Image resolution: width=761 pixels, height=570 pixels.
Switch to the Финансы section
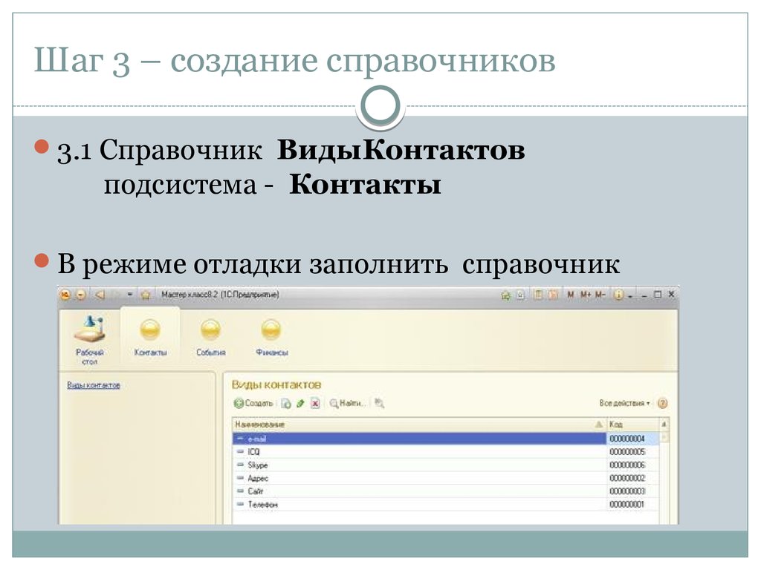[x=271, y=338]
